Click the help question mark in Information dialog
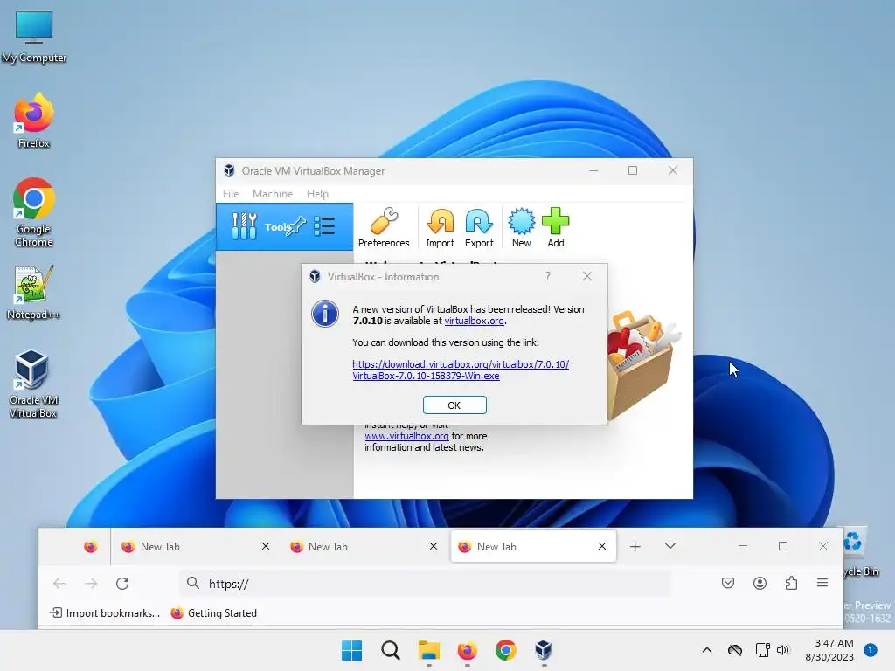The height and width of the screenshot is (671, 895). [x=547, y=277]
